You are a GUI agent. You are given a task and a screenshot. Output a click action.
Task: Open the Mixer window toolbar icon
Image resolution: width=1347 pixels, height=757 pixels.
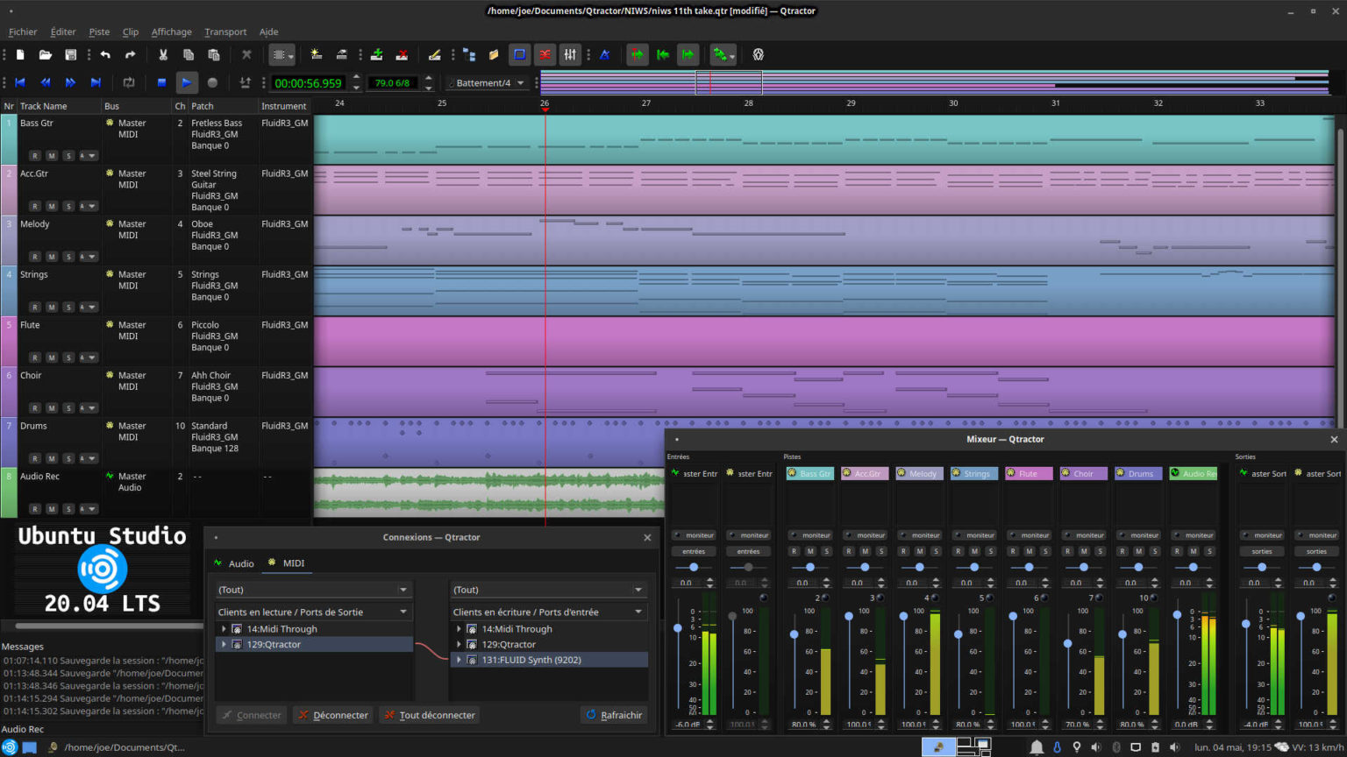point(570,54)
